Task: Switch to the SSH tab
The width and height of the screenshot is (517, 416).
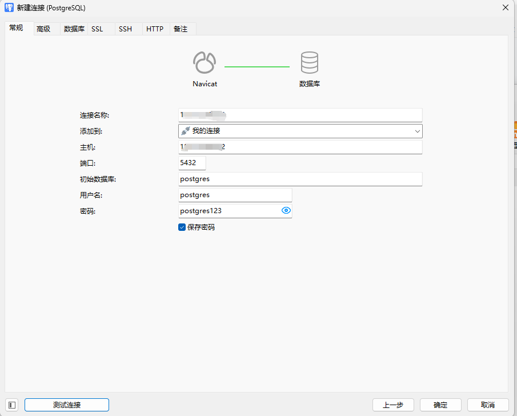Action: (x=125, y=28)
